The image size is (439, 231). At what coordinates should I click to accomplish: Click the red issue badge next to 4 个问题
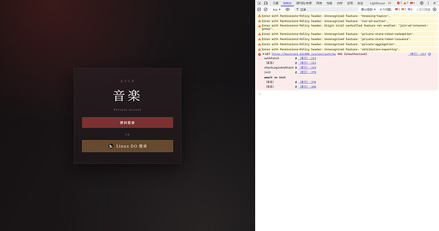pyautogui.click(x=397, y=10)
